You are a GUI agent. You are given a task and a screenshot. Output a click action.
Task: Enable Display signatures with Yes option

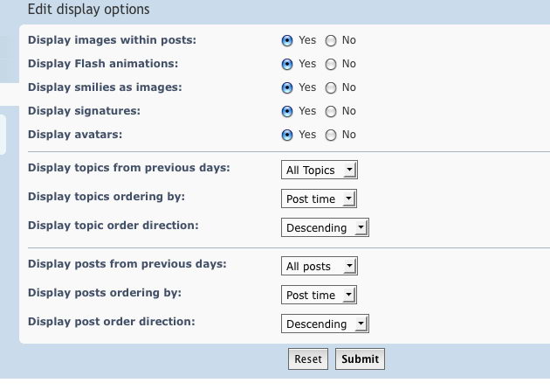[x=287, y=111]
